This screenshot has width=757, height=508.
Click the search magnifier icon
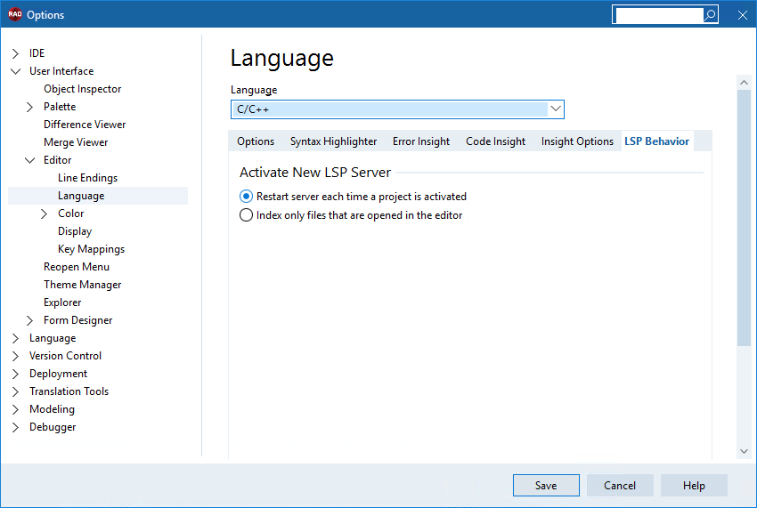(x=710, y=15)
